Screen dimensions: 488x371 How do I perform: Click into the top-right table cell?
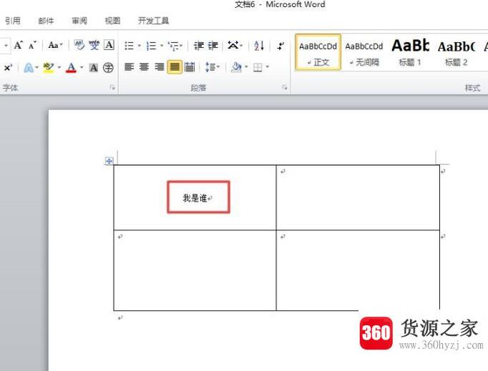pos(358,197)
